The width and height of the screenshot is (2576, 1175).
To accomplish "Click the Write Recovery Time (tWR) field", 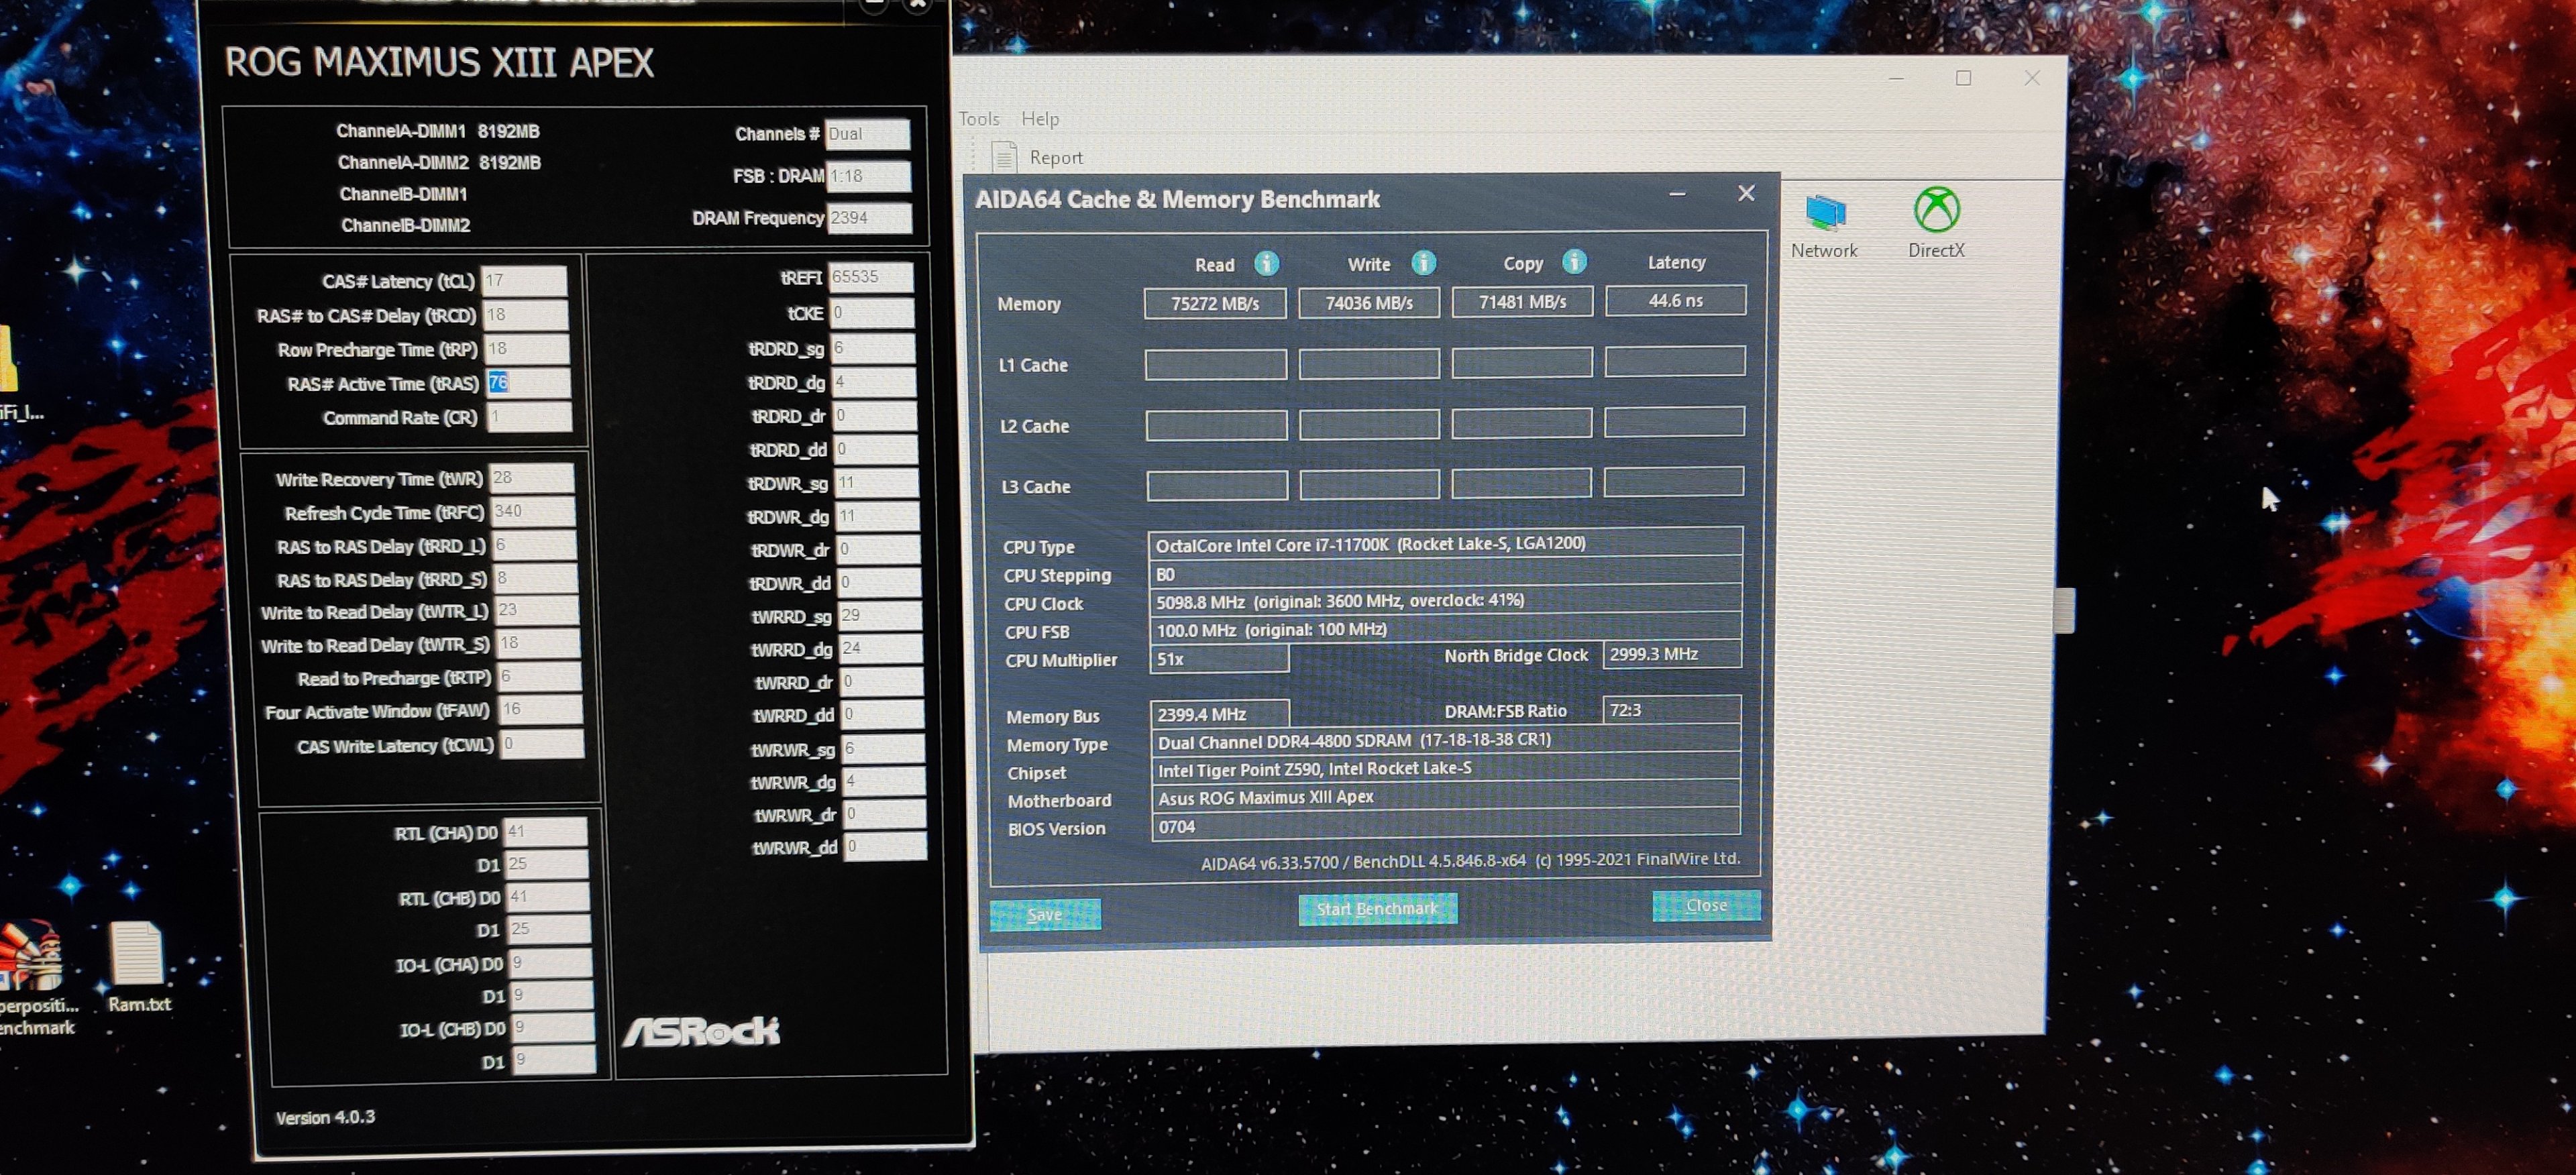I will [x=532, y=478].
